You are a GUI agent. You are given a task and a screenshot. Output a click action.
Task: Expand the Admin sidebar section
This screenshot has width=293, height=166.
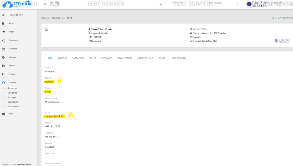[x=11, y=23]
